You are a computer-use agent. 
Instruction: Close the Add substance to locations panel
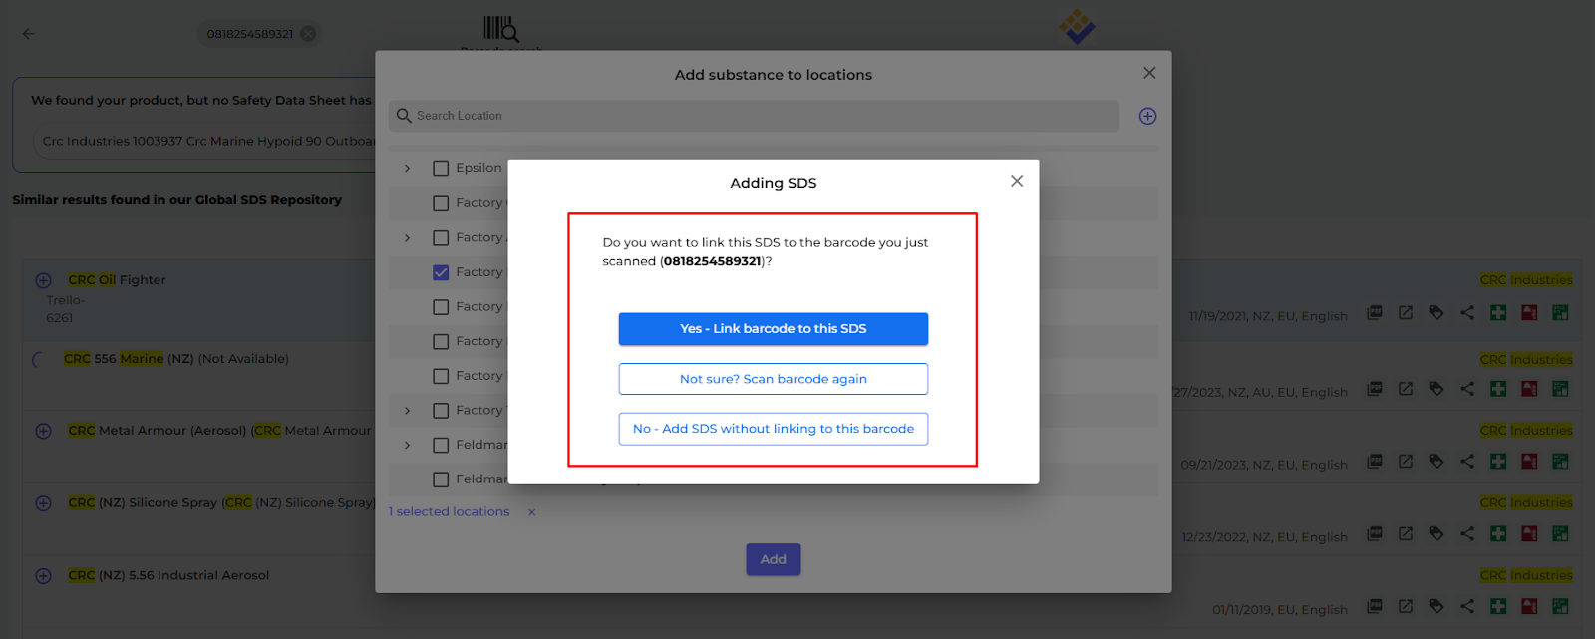pos(1148,73)
